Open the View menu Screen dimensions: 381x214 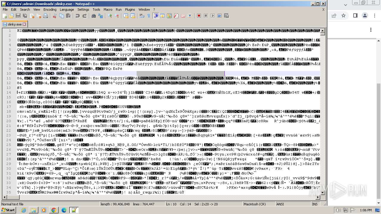[37, 10]
